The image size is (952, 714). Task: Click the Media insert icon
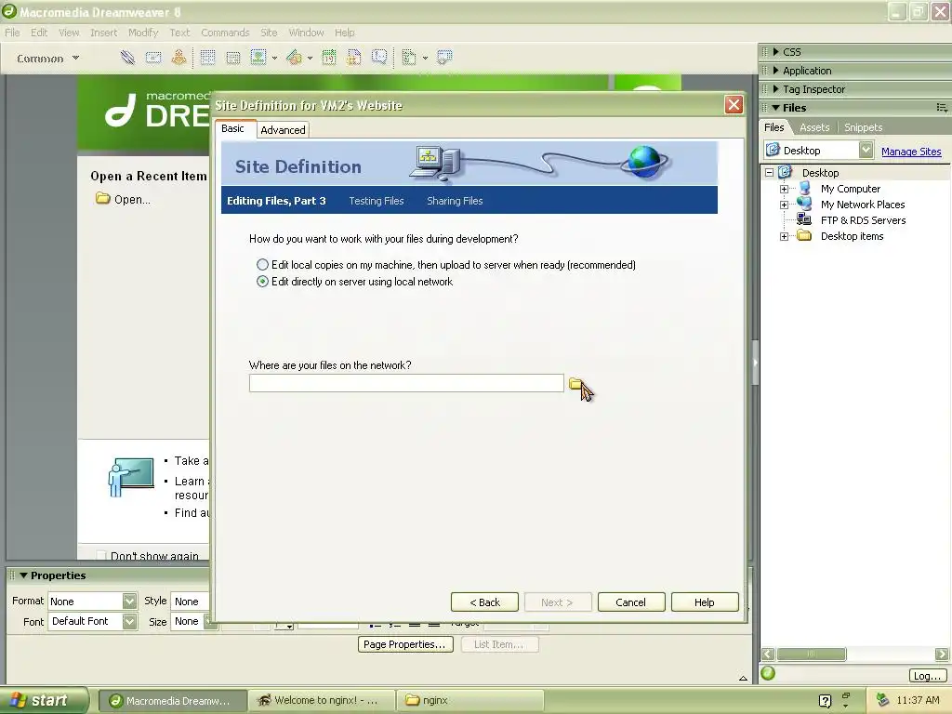(294, 58)
